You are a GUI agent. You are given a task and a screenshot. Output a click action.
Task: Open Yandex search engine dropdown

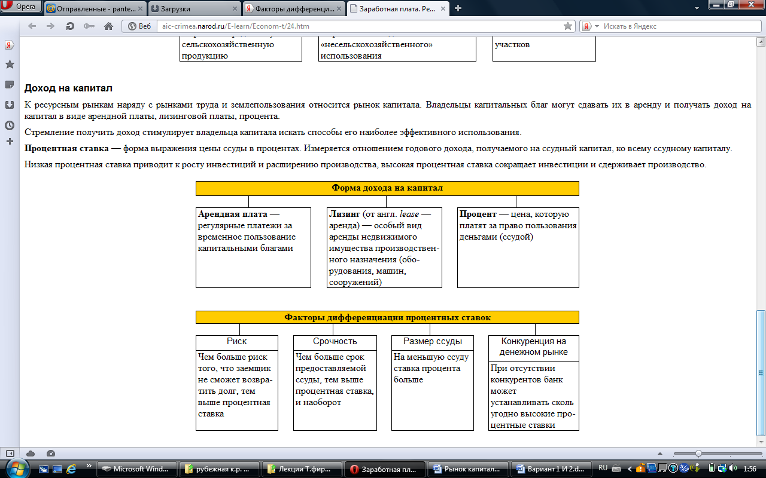pos(590,26)
